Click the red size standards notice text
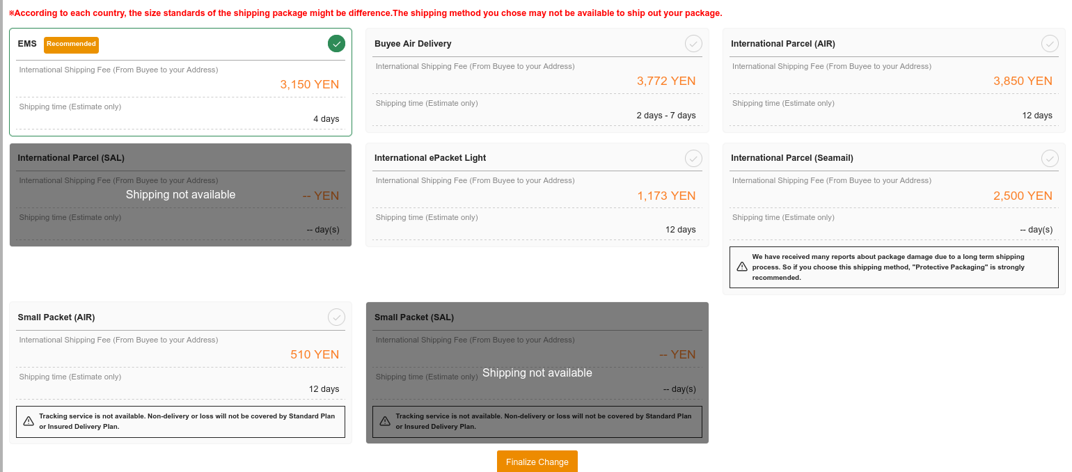 pyautogui.click(x=365, y=13)
